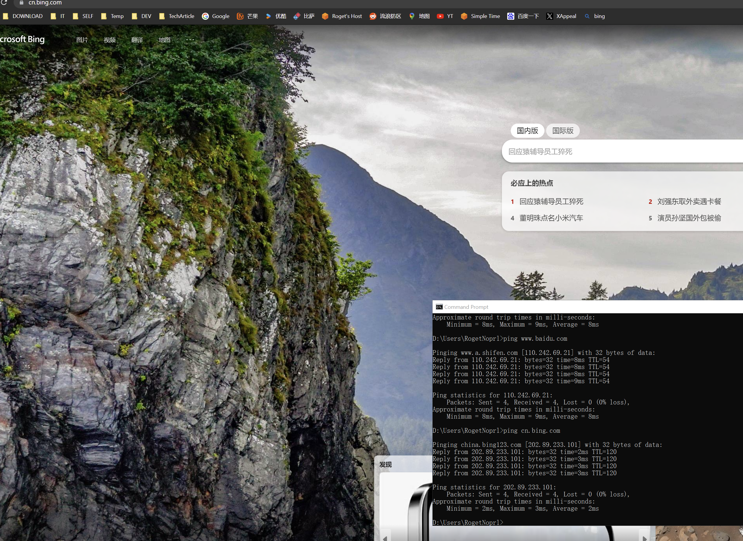This screenshot has height=541, width=743.
Task: Open the Simple Time bookmark
Action: (x=480, y=16)
